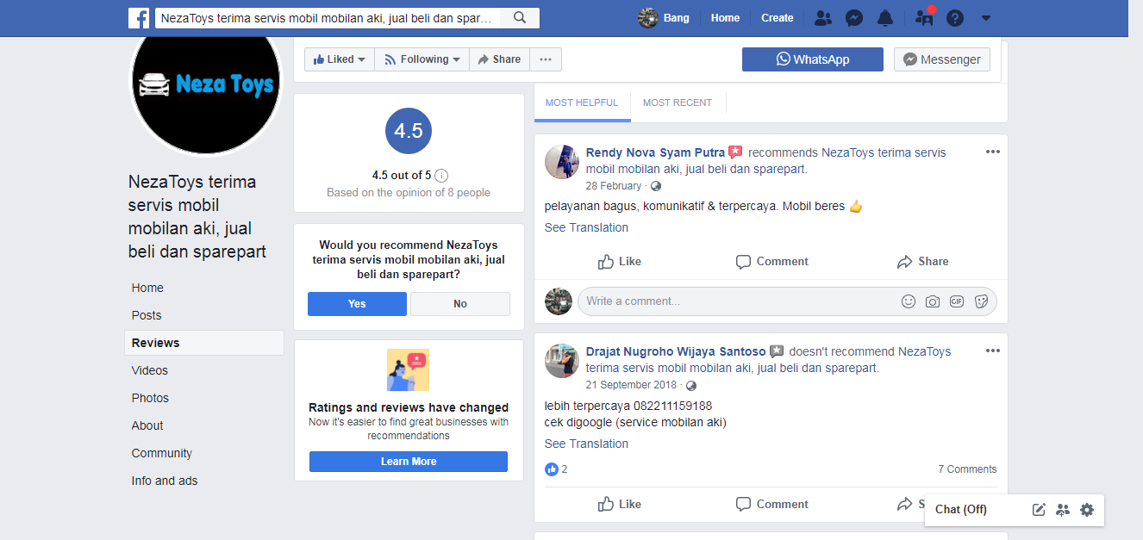Click the Facebook logo icon
The image size is (1143, 540).
click(139, 18)
